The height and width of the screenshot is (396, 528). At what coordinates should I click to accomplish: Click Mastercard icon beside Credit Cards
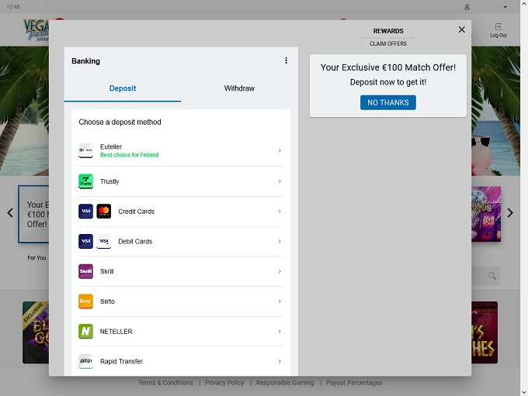click(103, 212)
